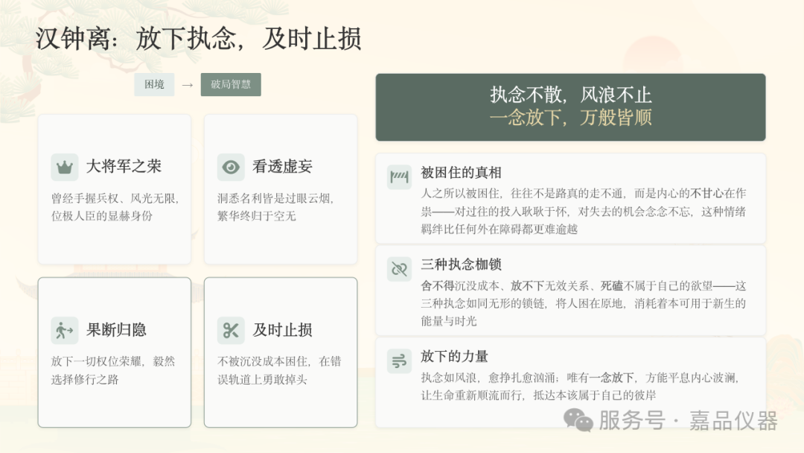Click the heading 放下的力量
The height and width of the screenshot is (453, 804).
(454, 356)
